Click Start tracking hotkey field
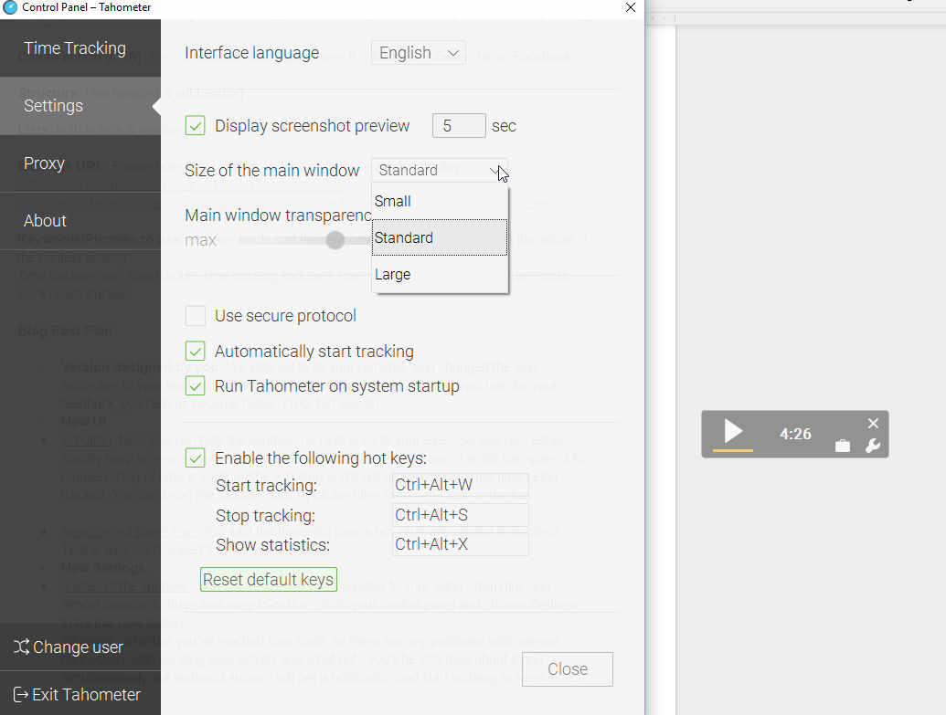The image size is (946, 715). (x=461, y=485)
